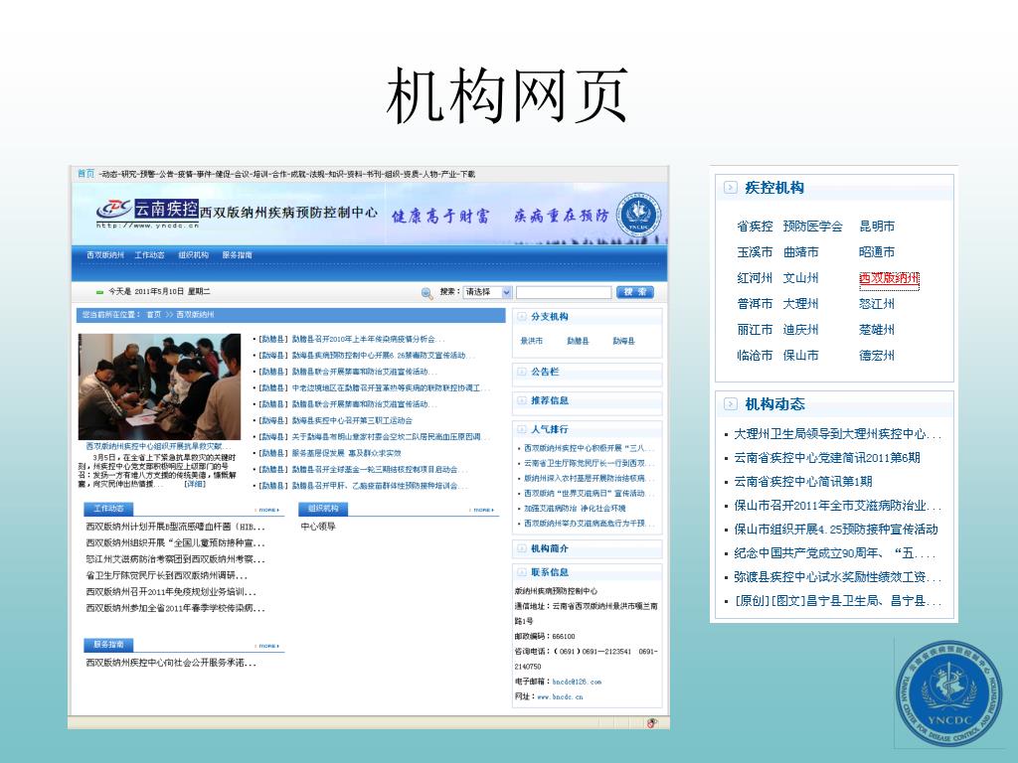
Task: Click the bncdc@126.com email link
Action: point(577,682)
